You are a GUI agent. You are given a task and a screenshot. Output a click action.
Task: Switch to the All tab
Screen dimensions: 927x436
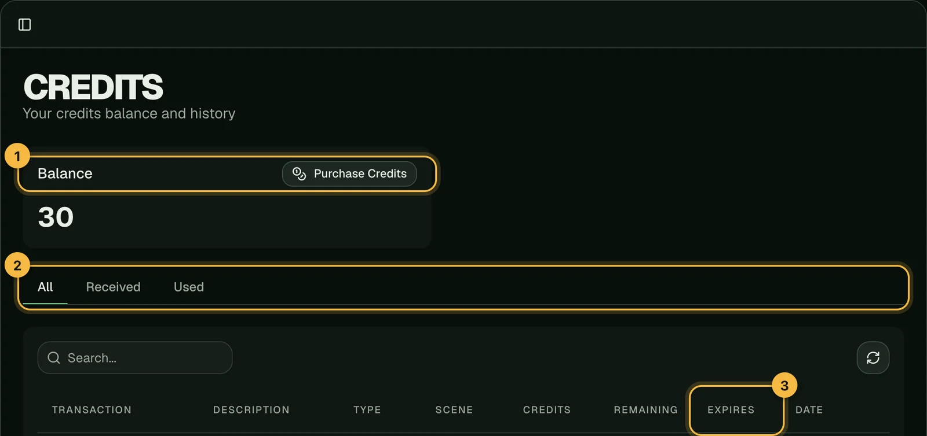pyautogui.click(x=45, y=287)
